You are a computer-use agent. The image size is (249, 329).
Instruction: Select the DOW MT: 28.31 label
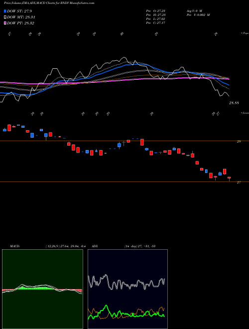tap(21, 17)
